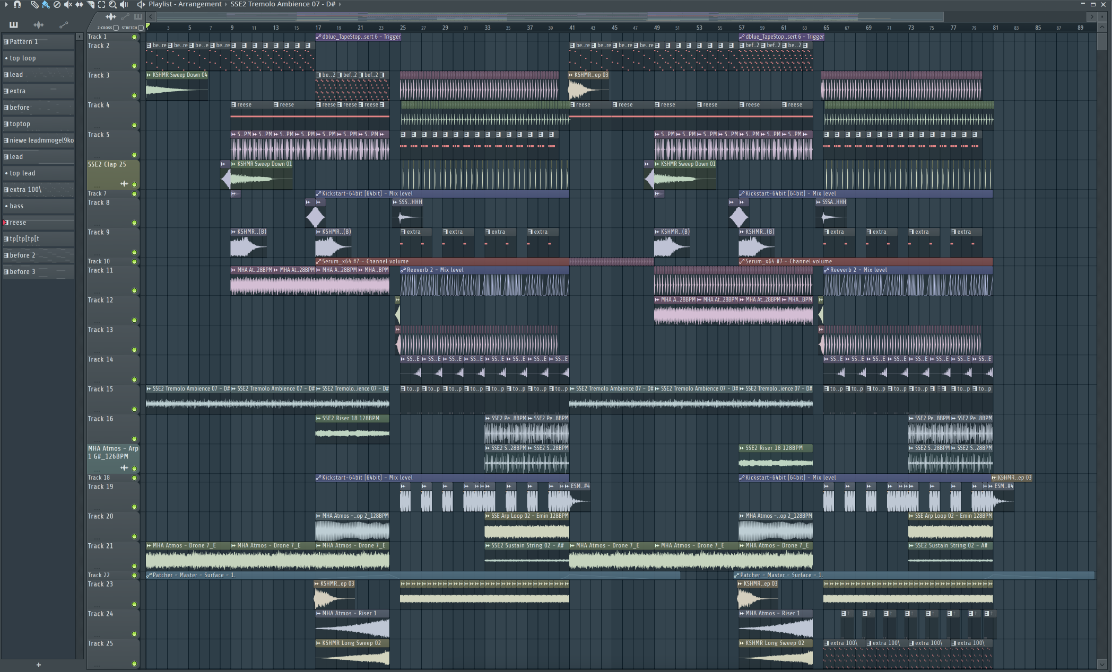Add a new pattern with plus button

pos(38,665)
